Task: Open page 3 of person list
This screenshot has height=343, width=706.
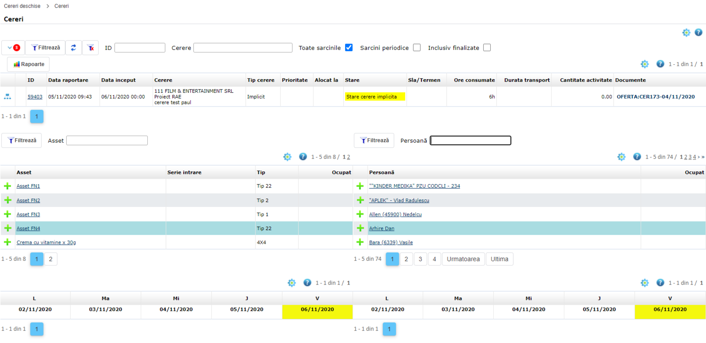Action: click(420, 259)
